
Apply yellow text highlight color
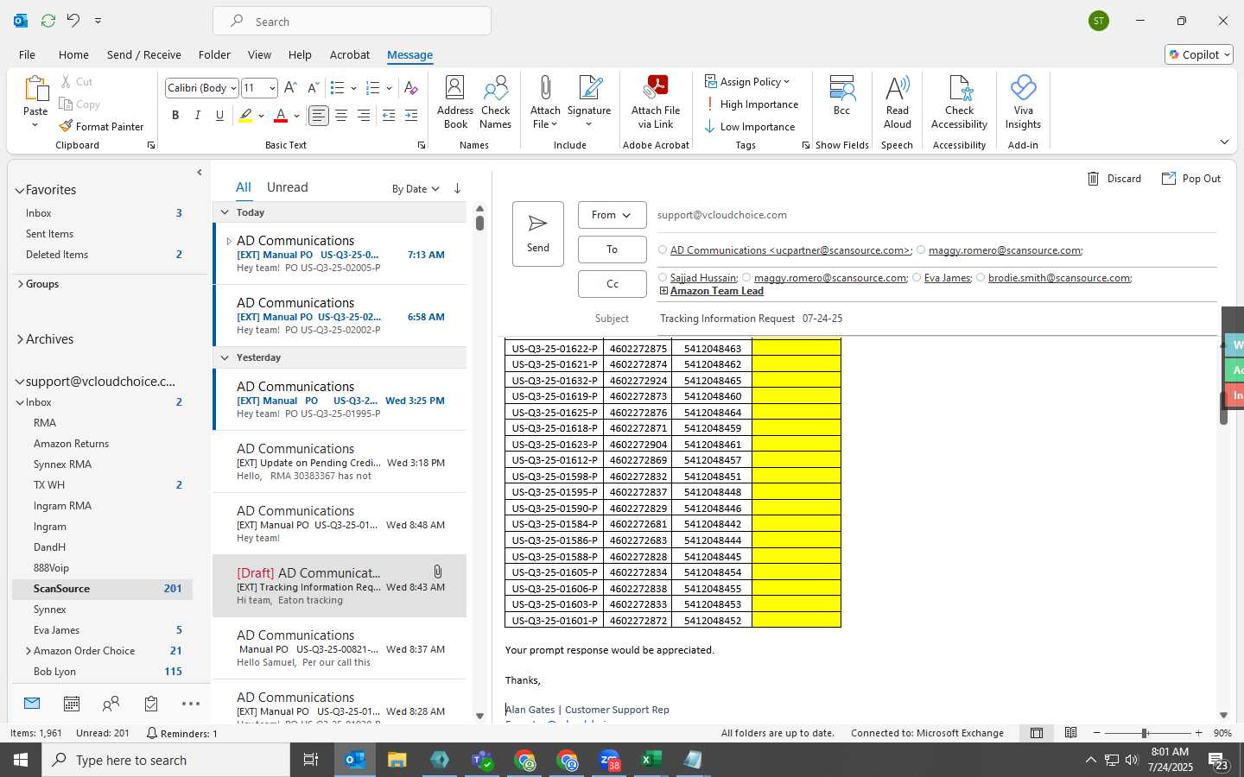point(246,116)
